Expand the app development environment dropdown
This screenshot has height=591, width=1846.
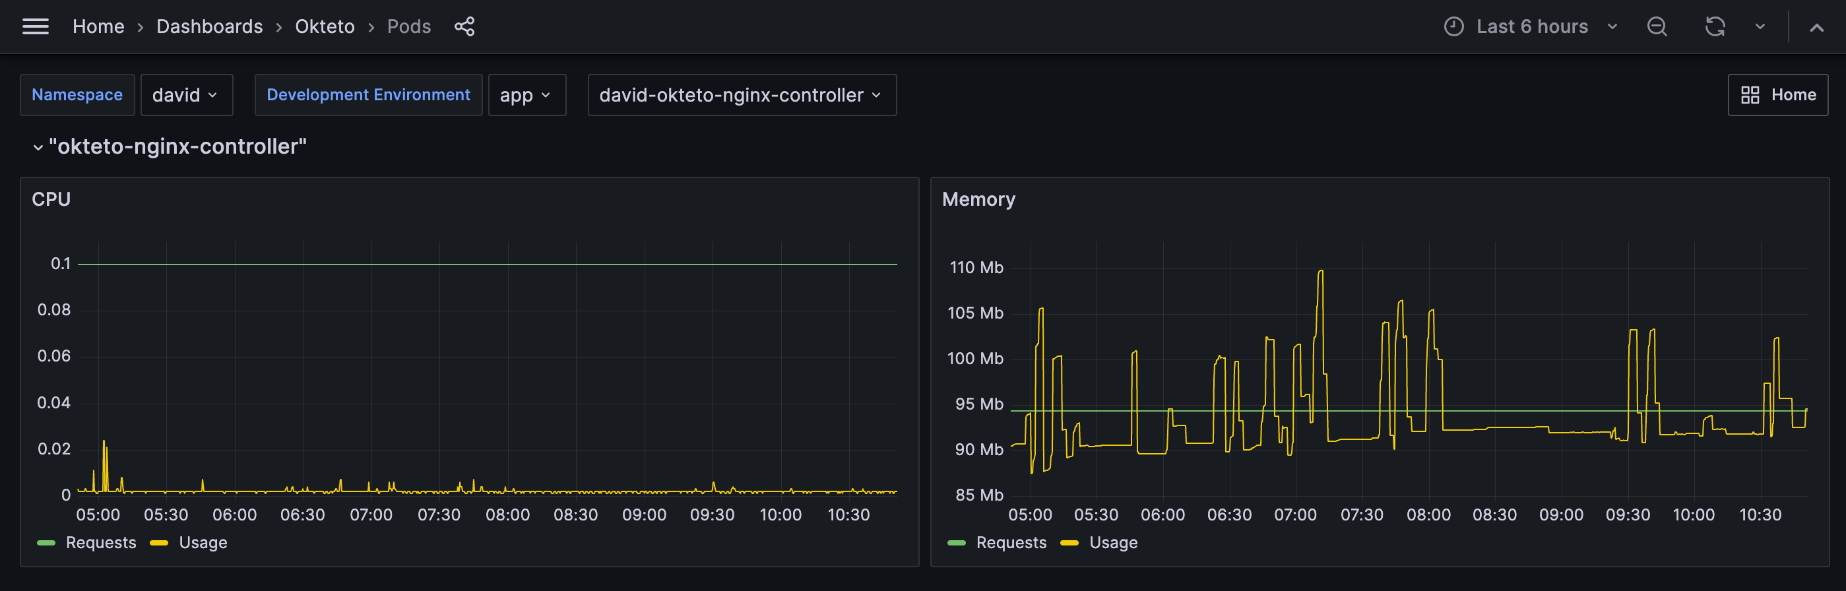tap(526, 95)
